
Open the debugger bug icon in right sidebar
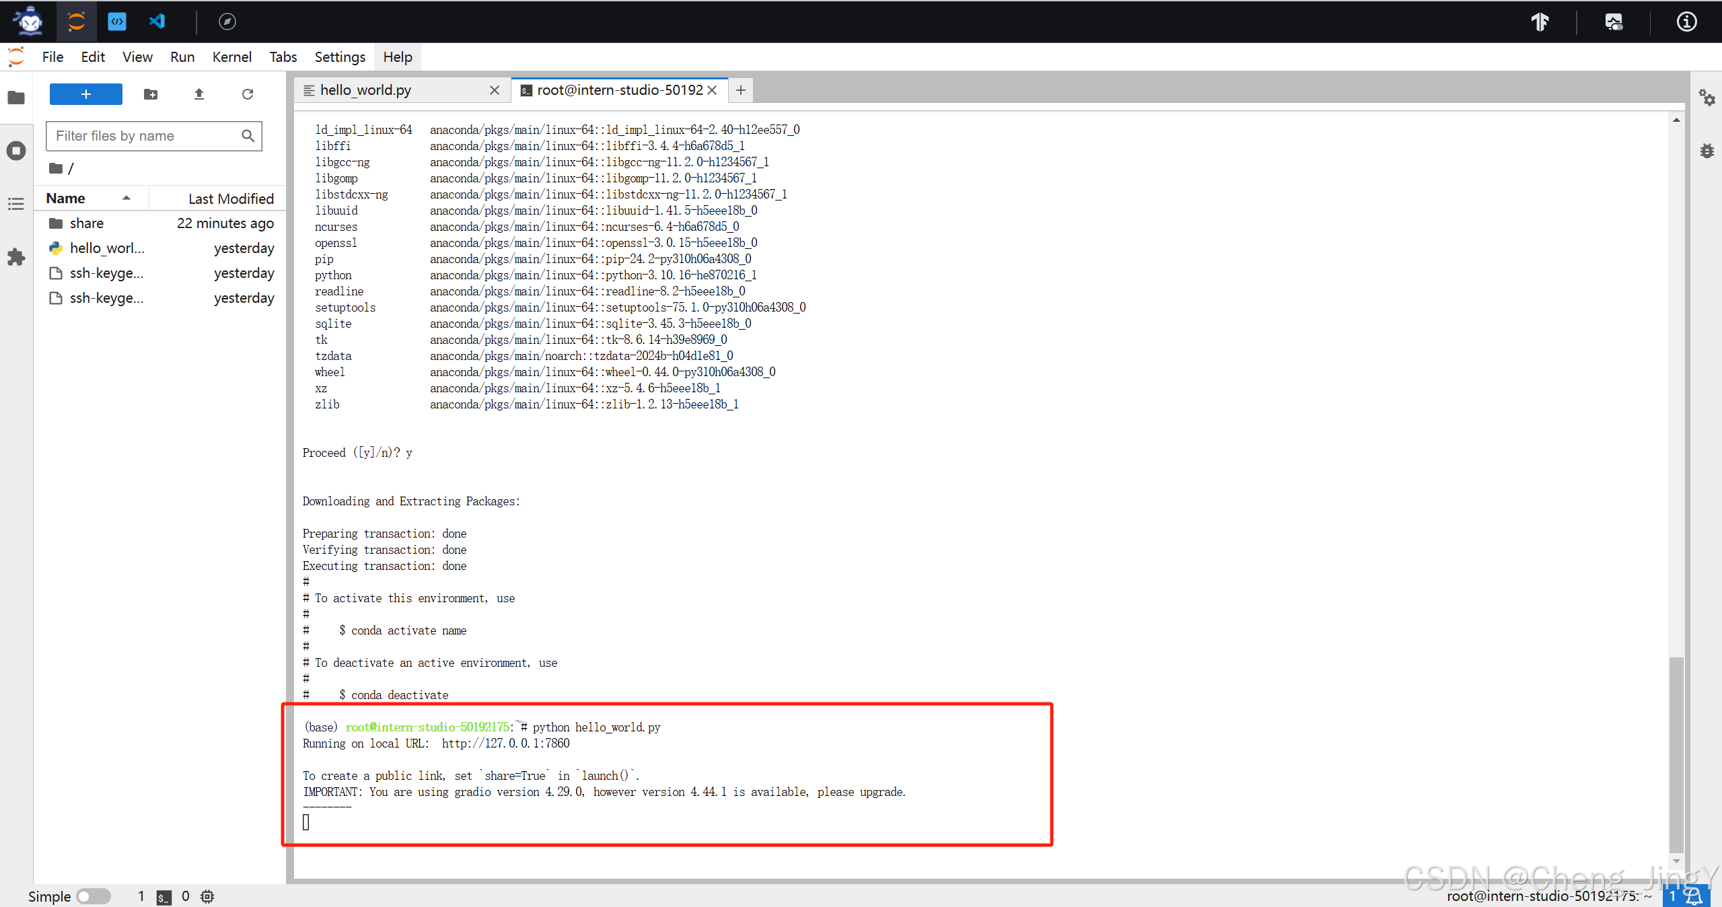point(1707,151)
